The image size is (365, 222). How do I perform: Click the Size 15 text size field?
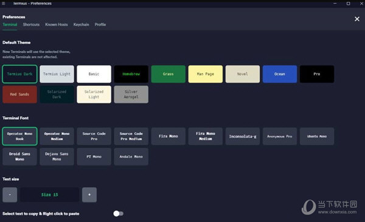[x=50, y=195]
